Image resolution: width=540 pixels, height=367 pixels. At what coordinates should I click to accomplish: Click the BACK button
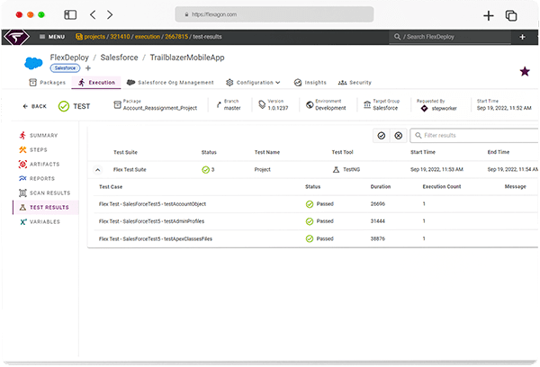click(34, 106)
